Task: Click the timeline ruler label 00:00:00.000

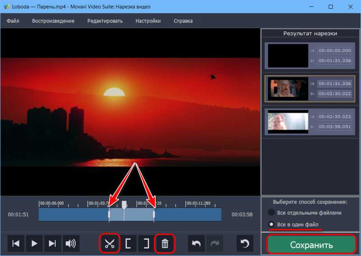Action: (52, 203)
